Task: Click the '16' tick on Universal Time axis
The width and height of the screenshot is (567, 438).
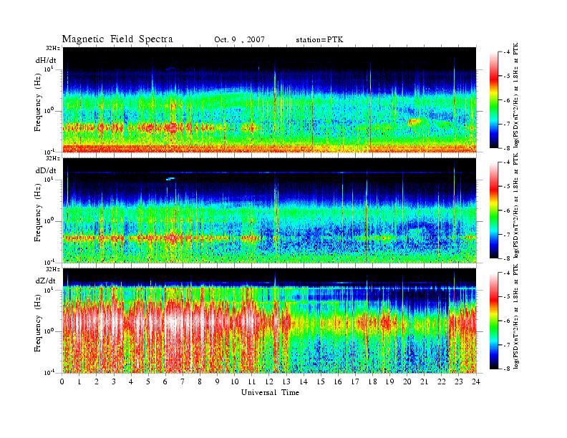Action: (338, 381)
